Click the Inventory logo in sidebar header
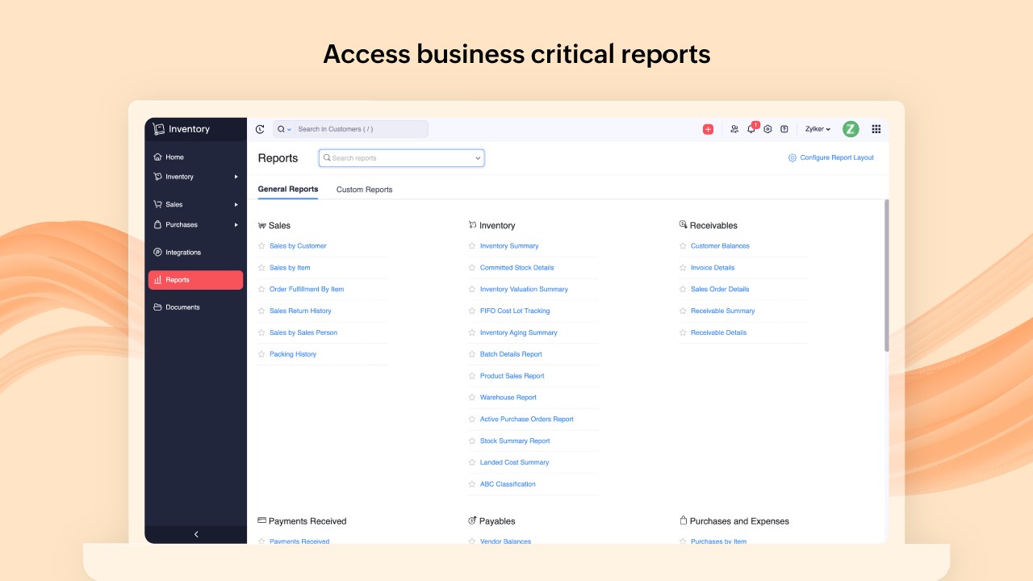Viewport: 1033px width, 581px height. pos(182,129)
